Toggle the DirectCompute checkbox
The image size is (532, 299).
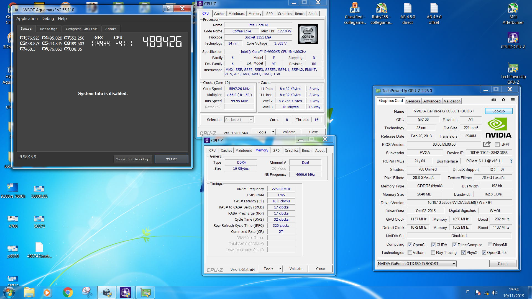point(455,245)
